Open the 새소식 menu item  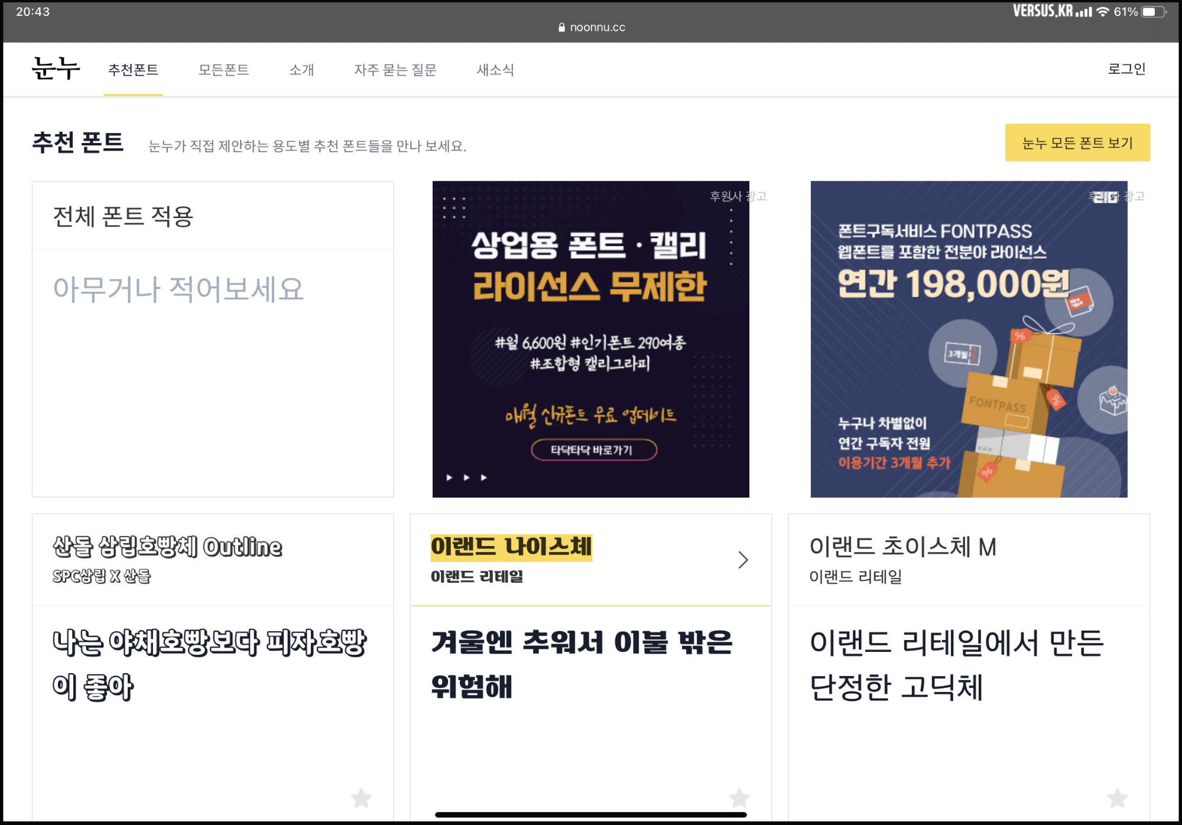[x=495, y=70]
